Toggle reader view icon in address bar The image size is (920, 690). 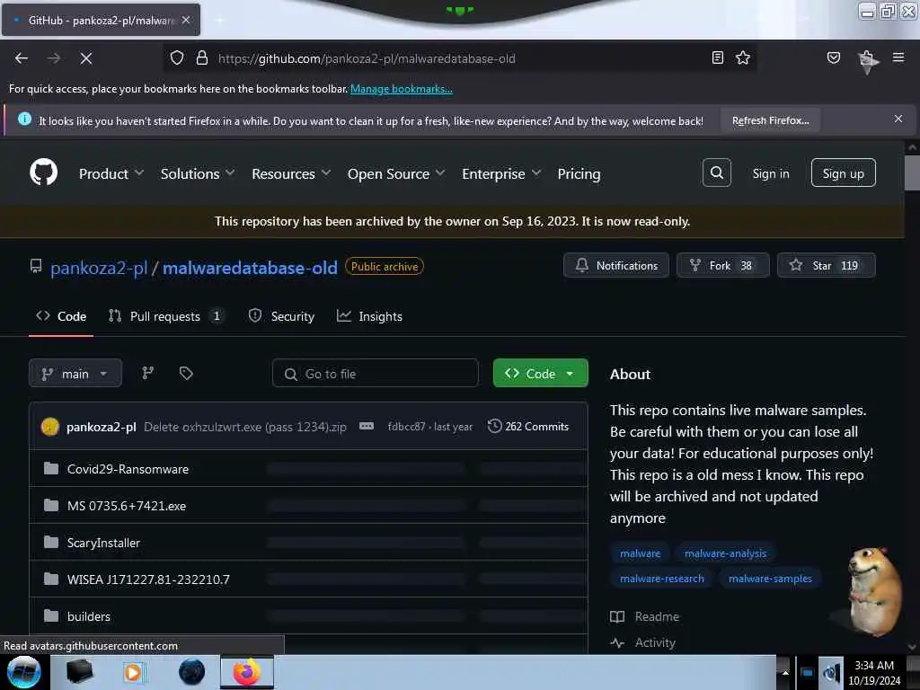point(717,57)
